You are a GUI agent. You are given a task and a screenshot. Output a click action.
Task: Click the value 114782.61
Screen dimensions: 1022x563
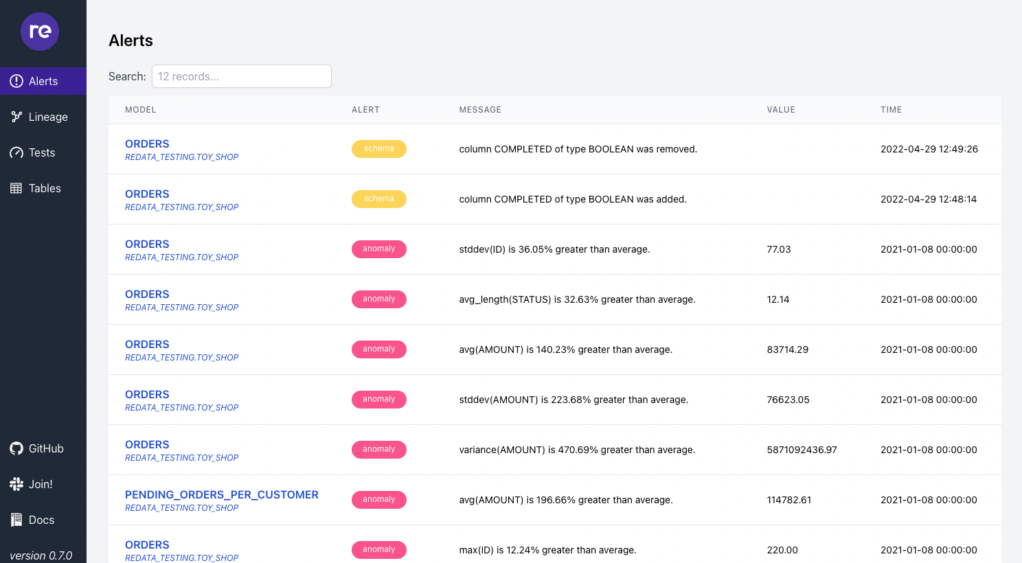tap(789, 500)
